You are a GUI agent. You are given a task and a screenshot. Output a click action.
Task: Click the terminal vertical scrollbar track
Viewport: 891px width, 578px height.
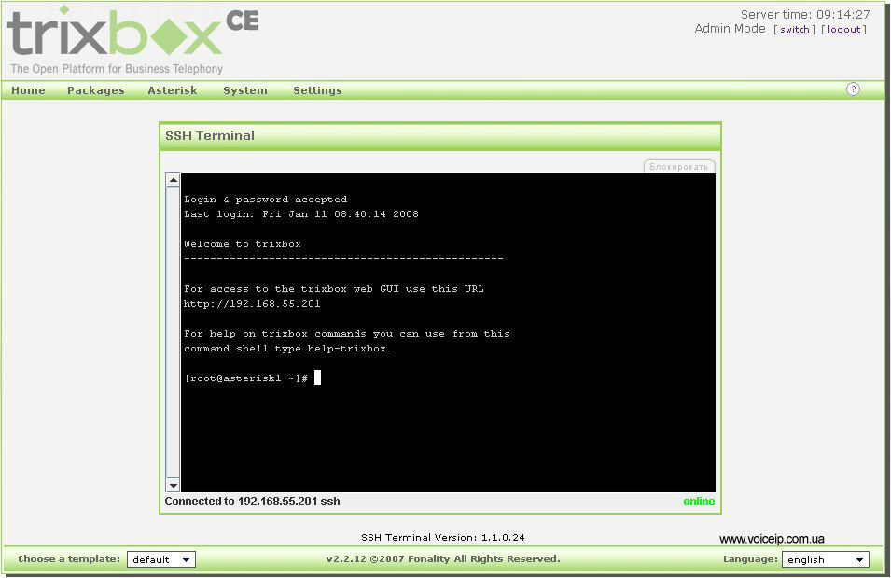point(173,333)
